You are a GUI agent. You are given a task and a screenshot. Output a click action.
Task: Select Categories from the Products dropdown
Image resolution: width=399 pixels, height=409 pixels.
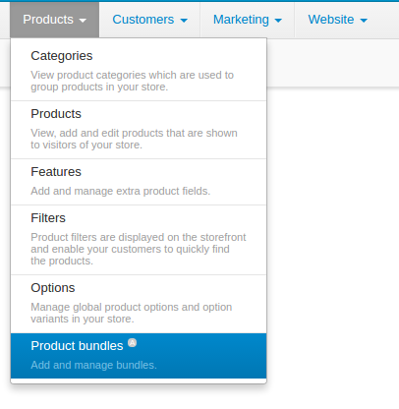139,70
